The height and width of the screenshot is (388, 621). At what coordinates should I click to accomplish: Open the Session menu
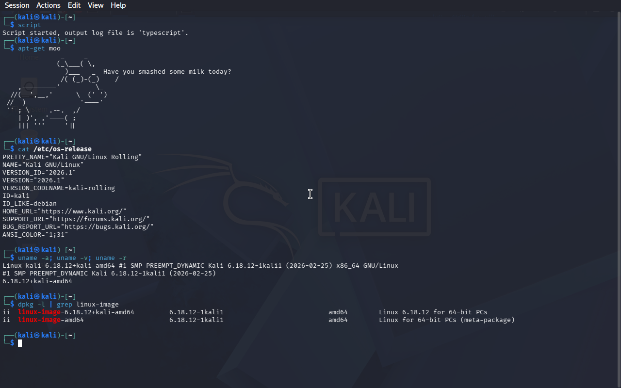[x=17, y=5]
